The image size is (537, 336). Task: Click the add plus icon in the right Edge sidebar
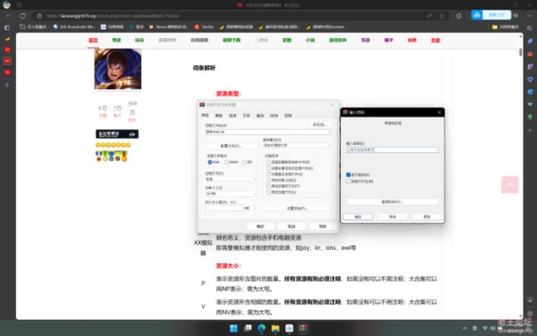(530, 130)
